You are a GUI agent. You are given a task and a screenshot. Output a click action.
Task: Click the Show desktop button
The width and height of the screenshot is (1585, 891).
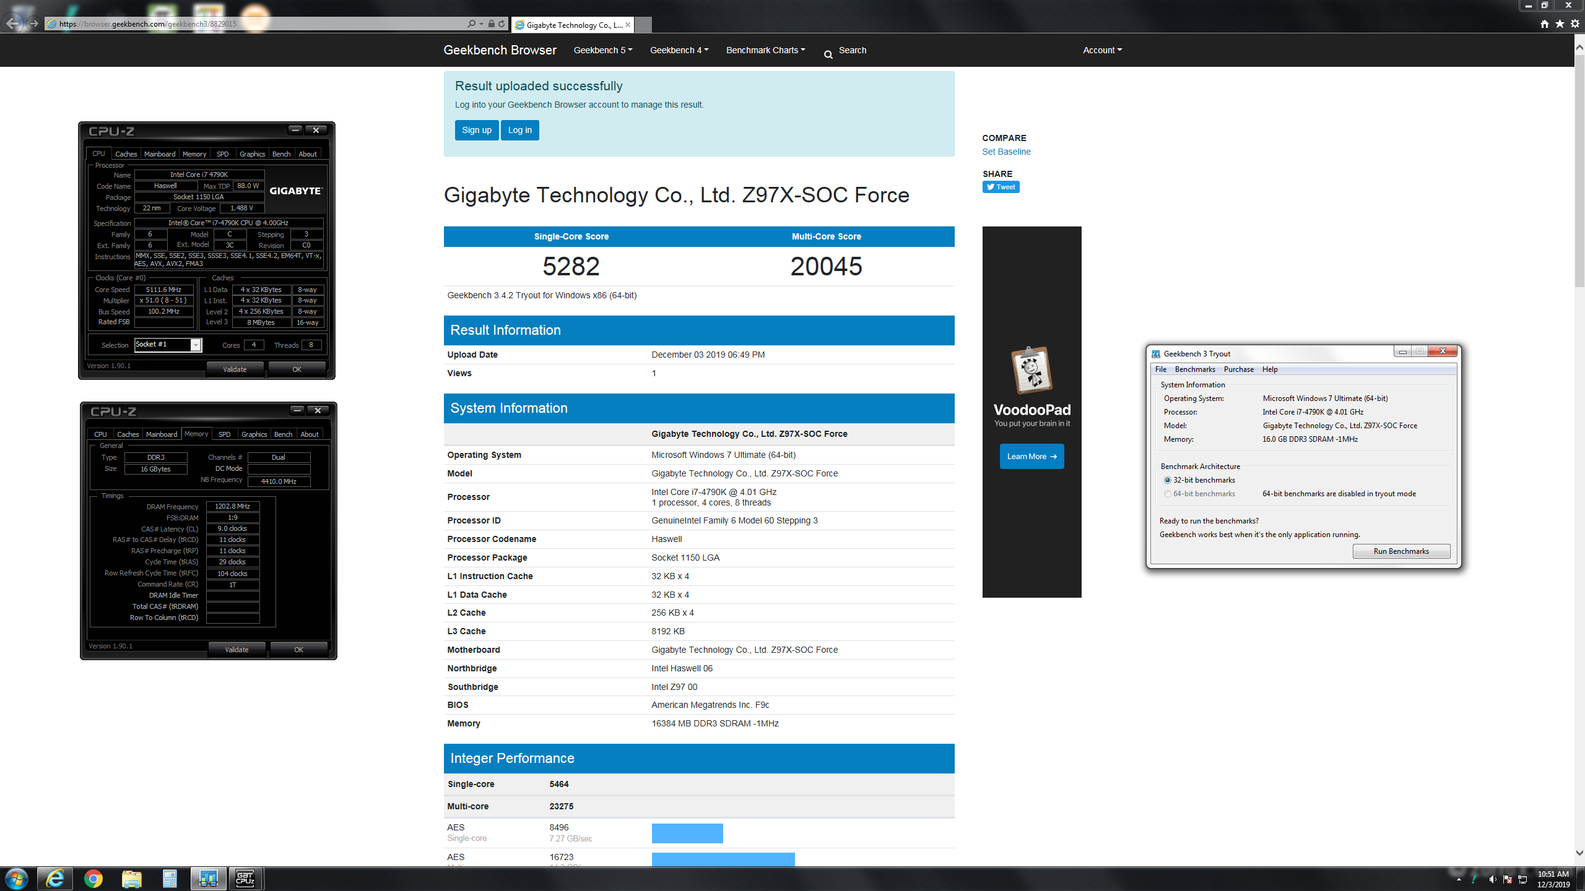coord(1581,879)
